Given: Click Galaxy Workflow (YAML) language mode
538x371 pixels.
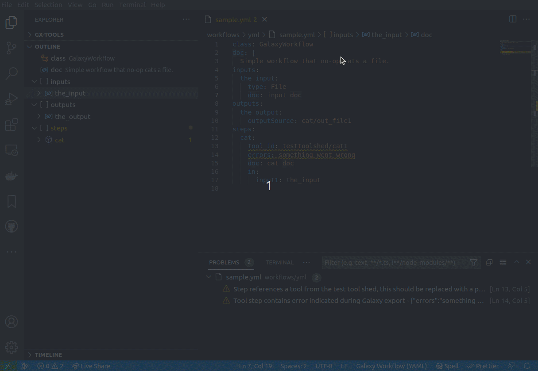Looking at the screenshot, I should pos(391,366).
